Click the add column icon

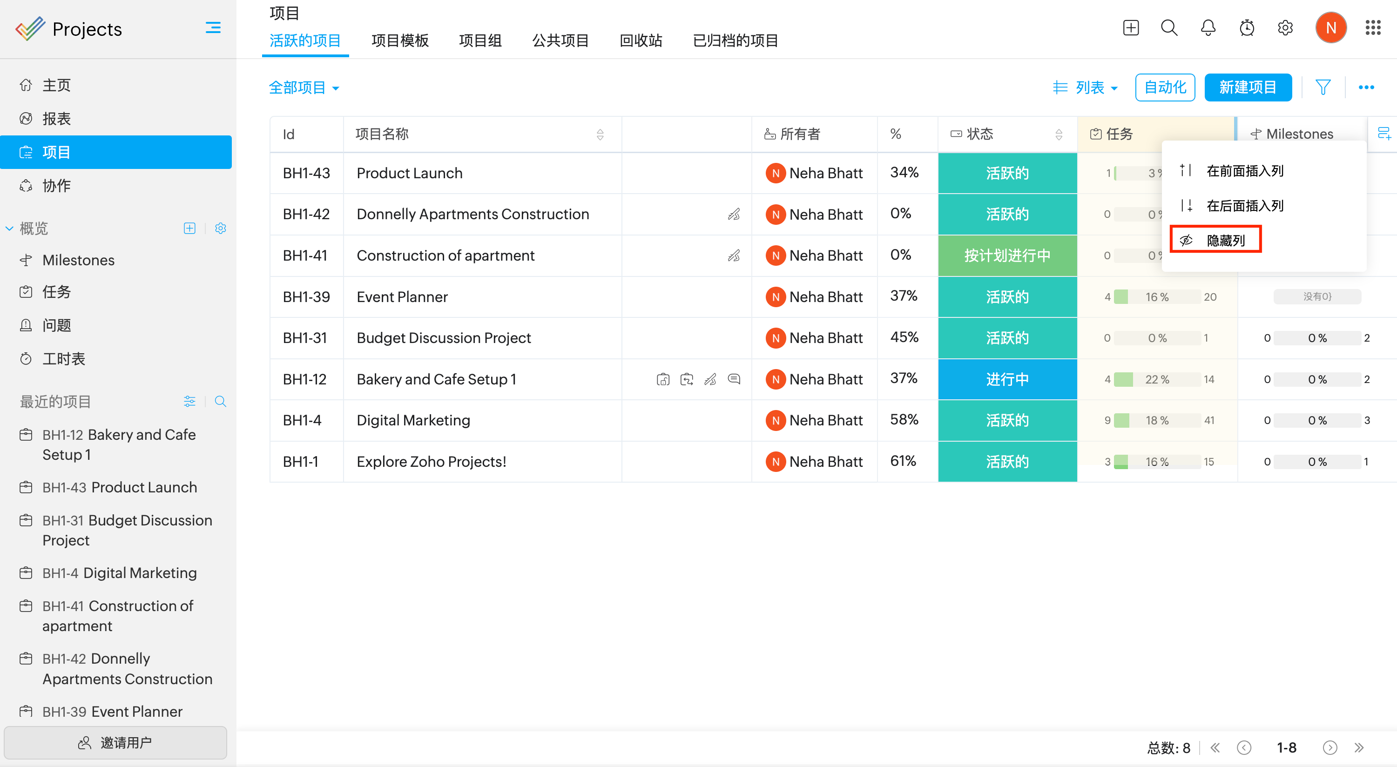pos(1384,134)
